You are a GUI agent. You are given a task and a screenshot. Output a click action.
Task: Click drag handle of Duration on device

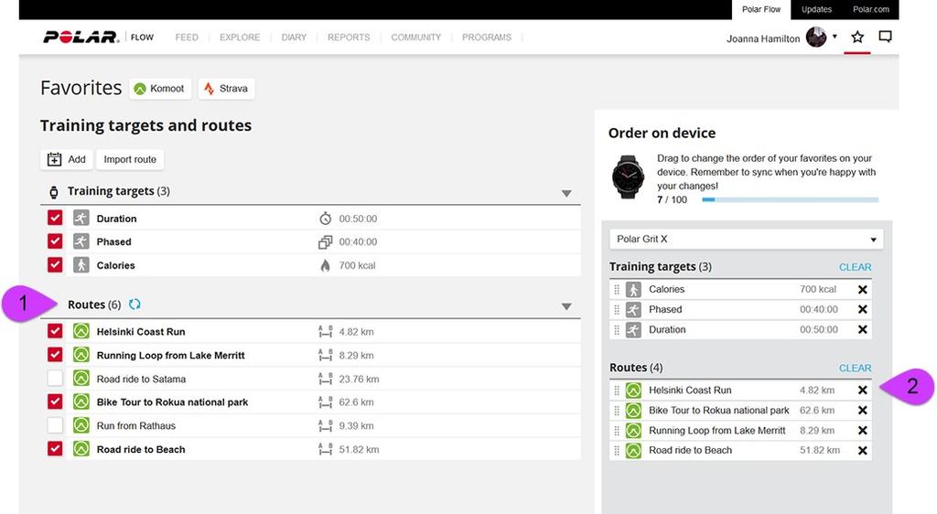pos(617,329)
